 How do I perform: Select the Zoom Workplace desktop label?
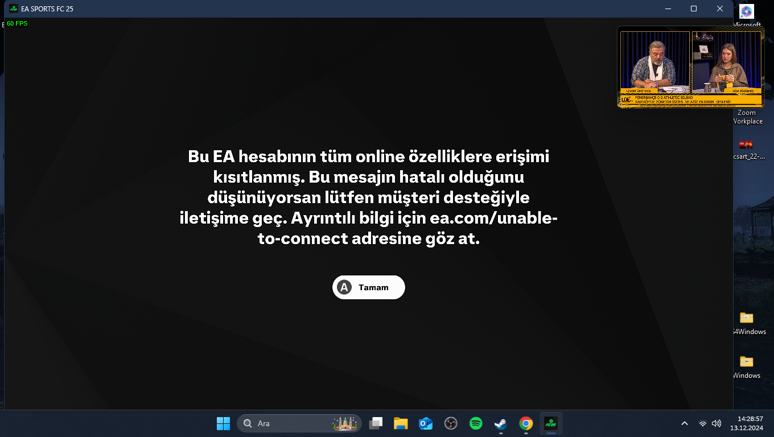pyautogui.click(x=747, y=117)
